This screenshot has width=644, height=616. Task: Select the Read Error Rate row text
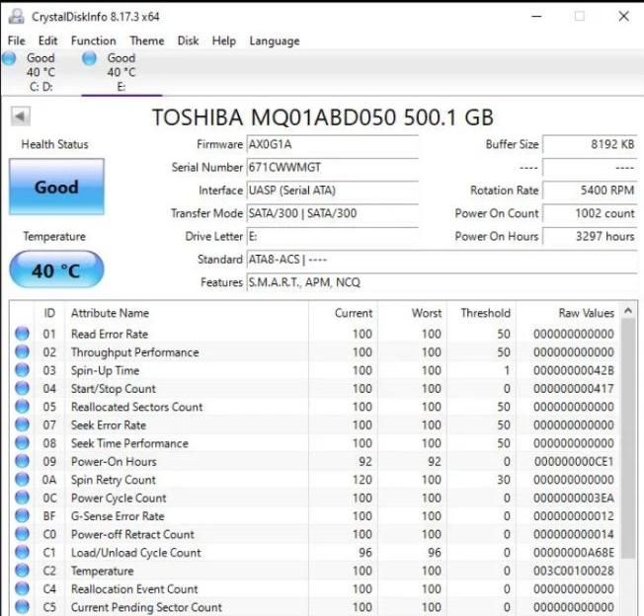pyautogui.click(x=110, y=334)
